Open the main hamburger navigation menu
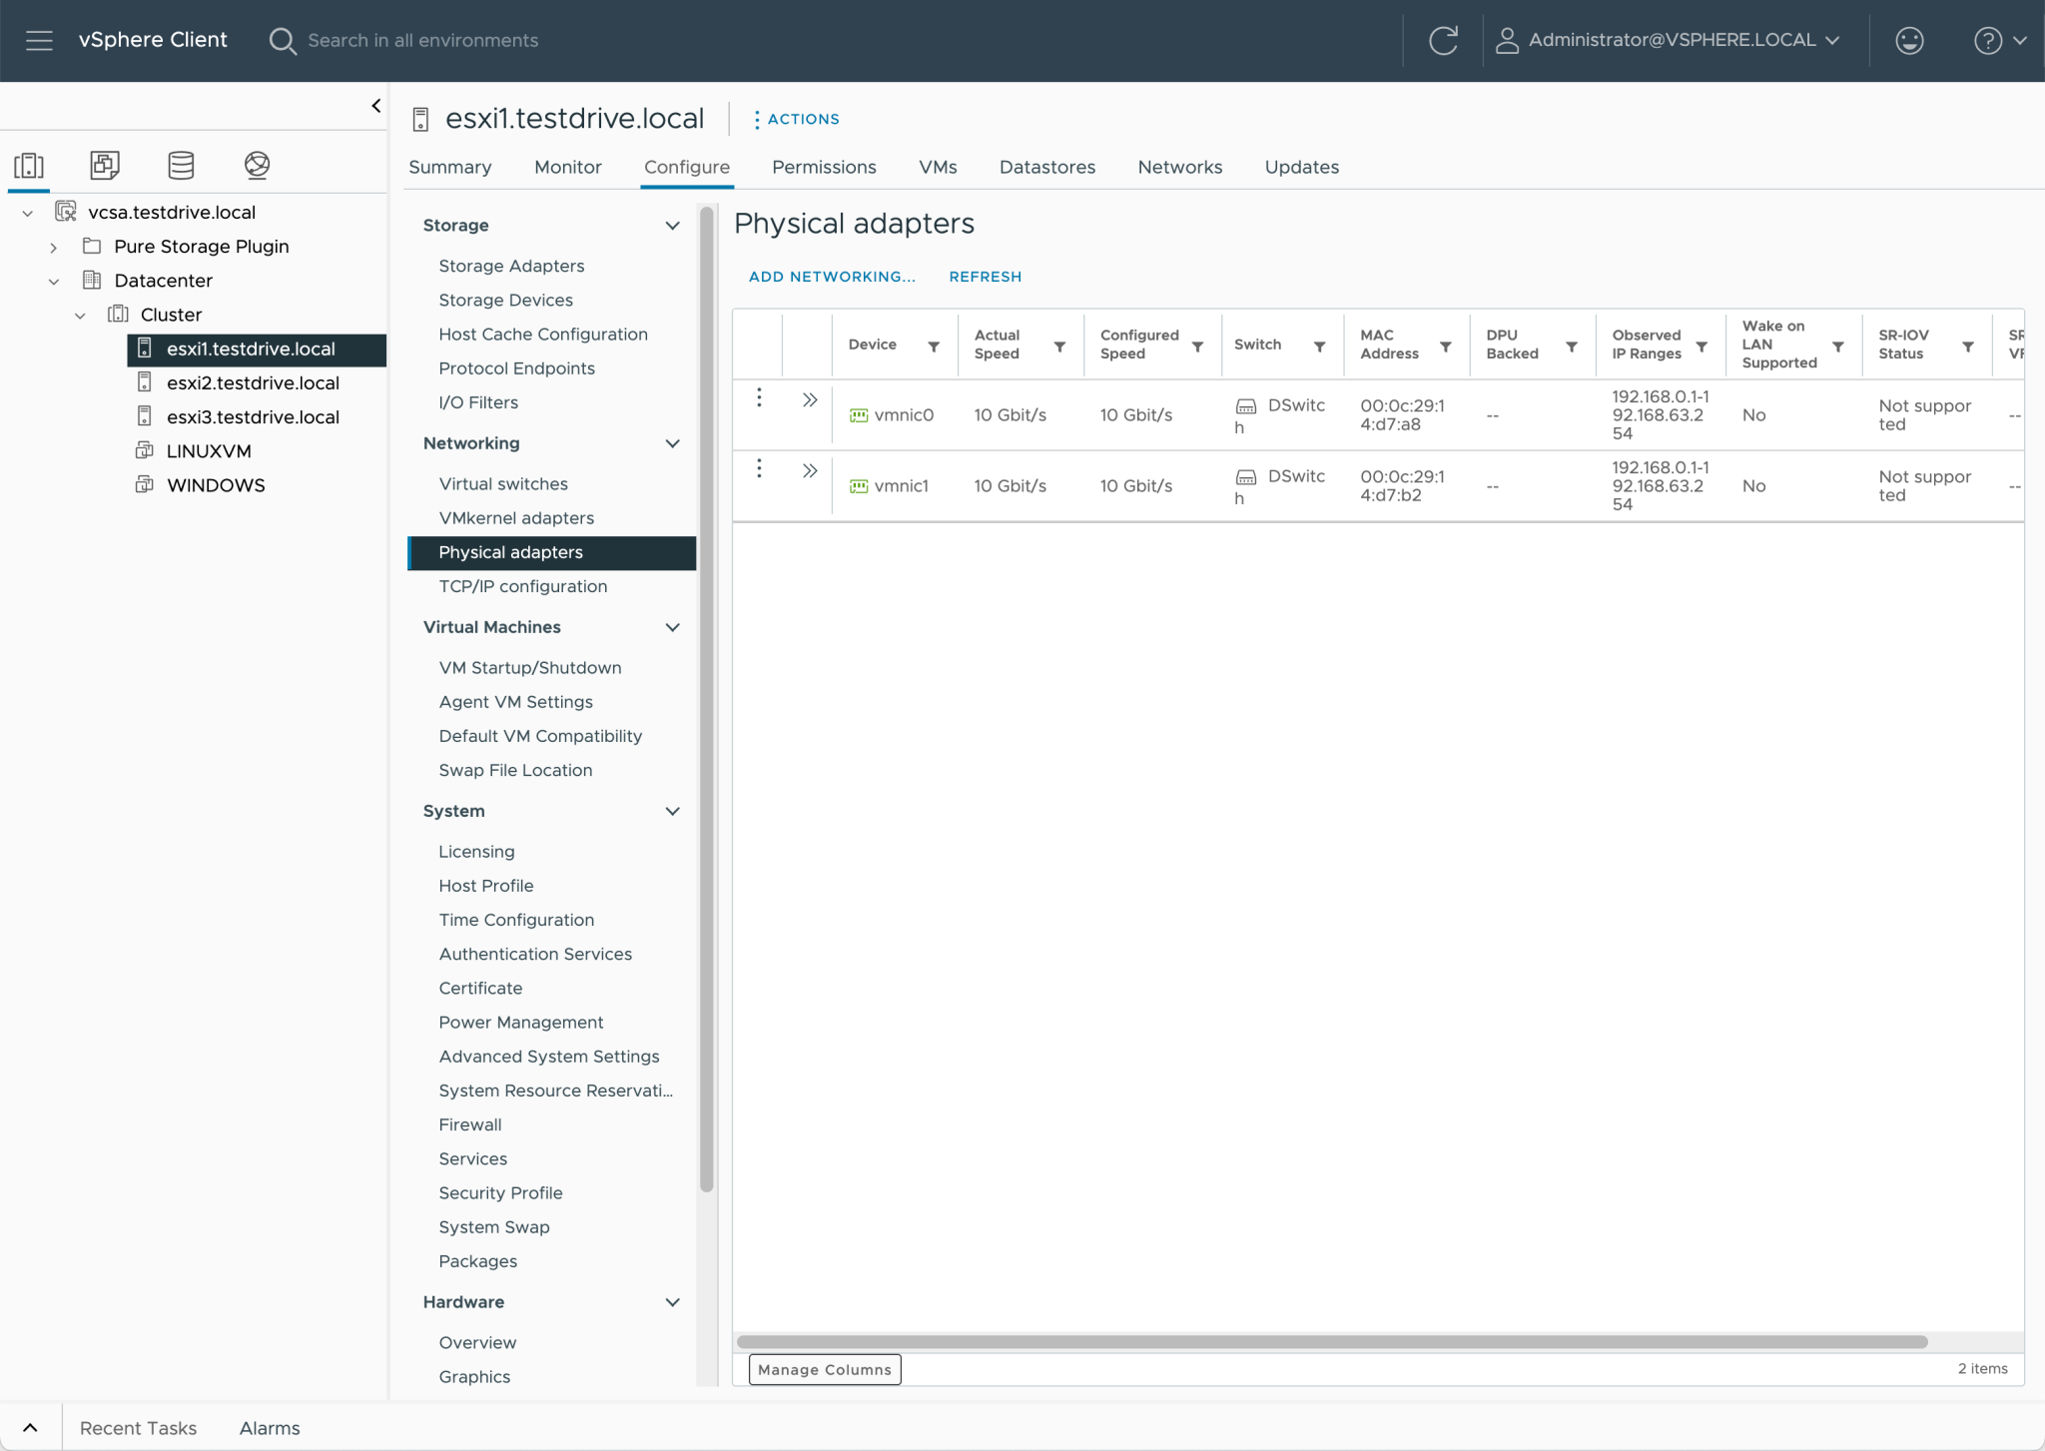This screenshot has width=2045, height=1451. click(39, 40)
